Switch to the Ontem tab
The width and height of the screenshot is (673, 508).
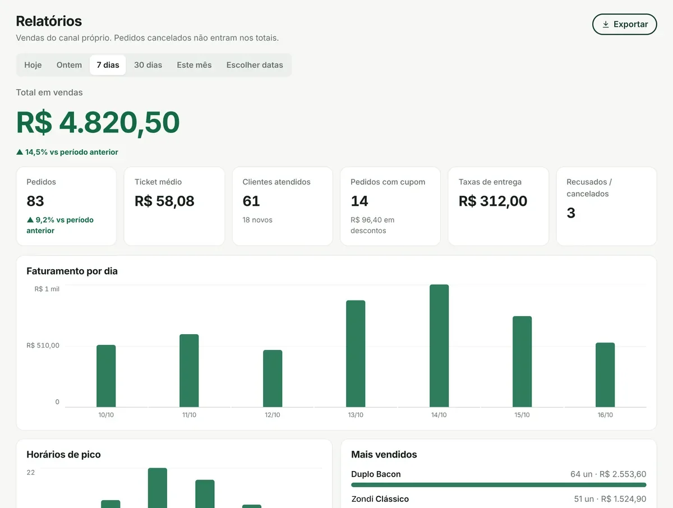click(69, 65)
